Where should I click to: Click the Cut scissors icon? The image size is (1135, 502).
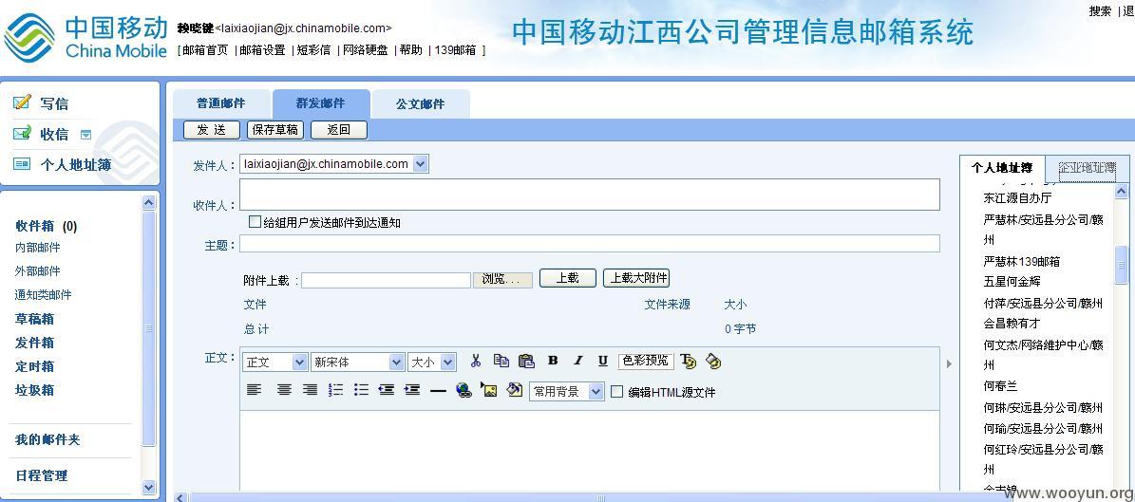476,361
